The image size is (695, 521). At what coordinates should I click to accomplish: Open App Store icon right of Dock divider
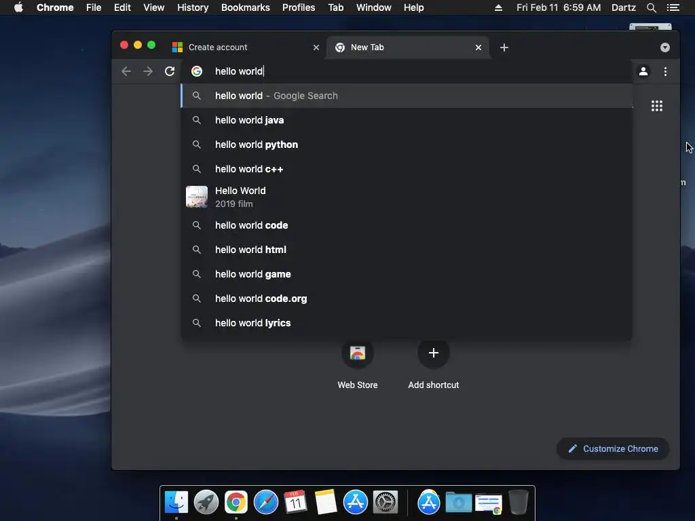(x=429, y=503)
